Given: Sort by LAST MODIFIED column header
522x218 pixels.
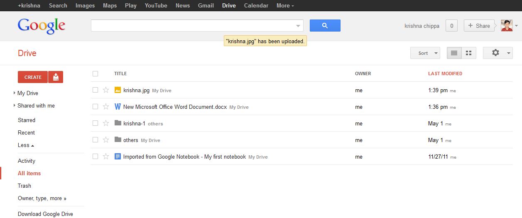Looking at the screenshot, I should tap(445, 73).
